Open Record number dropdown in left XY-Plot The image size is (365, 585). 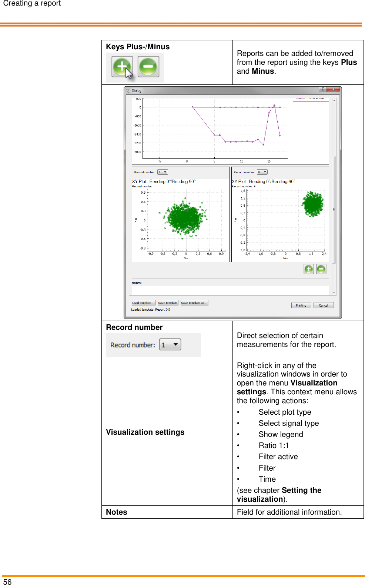tap(163, 172)
